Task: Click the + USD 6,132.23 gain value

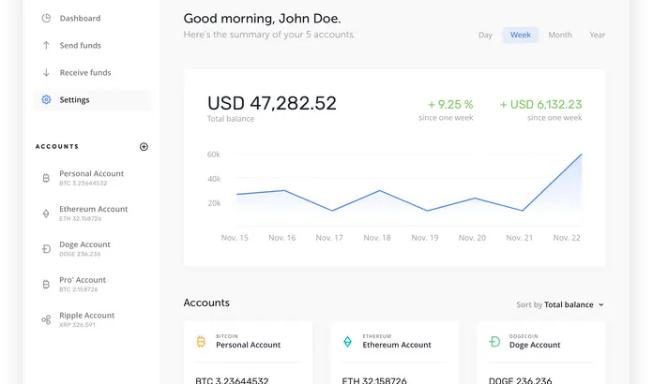Action: (x=540, y=104)
